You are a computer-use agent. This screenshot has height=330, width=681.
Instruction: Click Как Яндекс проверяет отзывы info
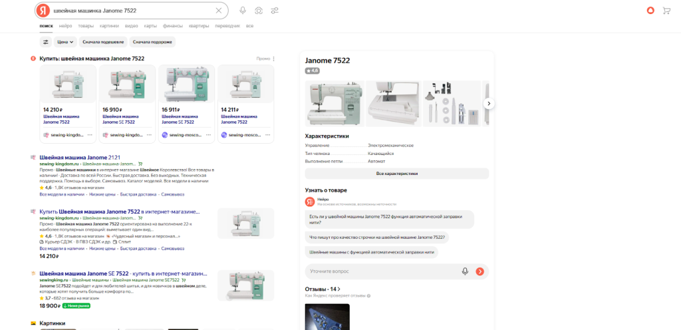338,295
